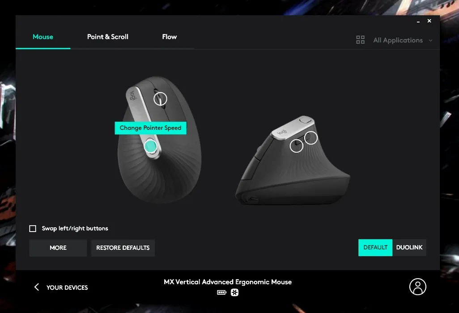Click the applications grid icon

click(360, 40)
